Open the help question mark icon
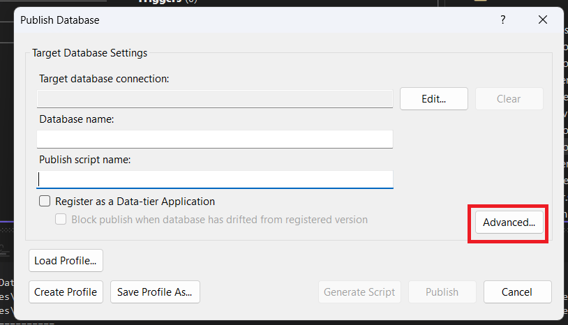This screenshot has height=325, width=568. (503, 20)
